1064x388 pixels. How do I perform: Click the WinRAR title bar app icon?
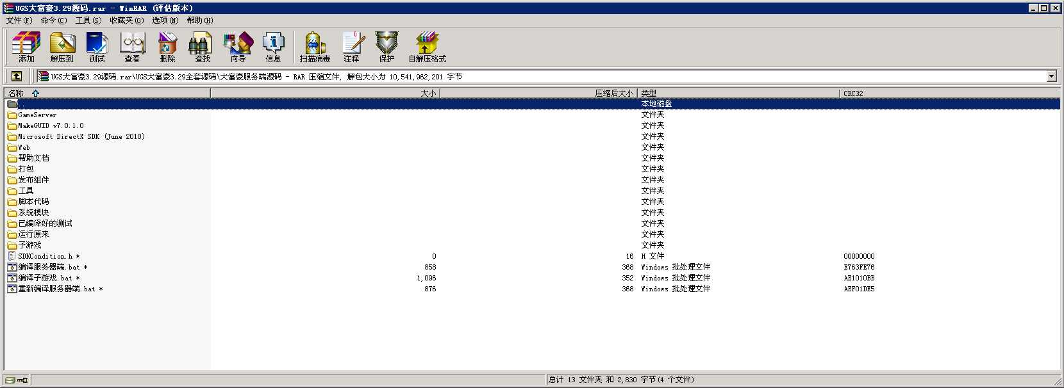click(x=9, y=8)
